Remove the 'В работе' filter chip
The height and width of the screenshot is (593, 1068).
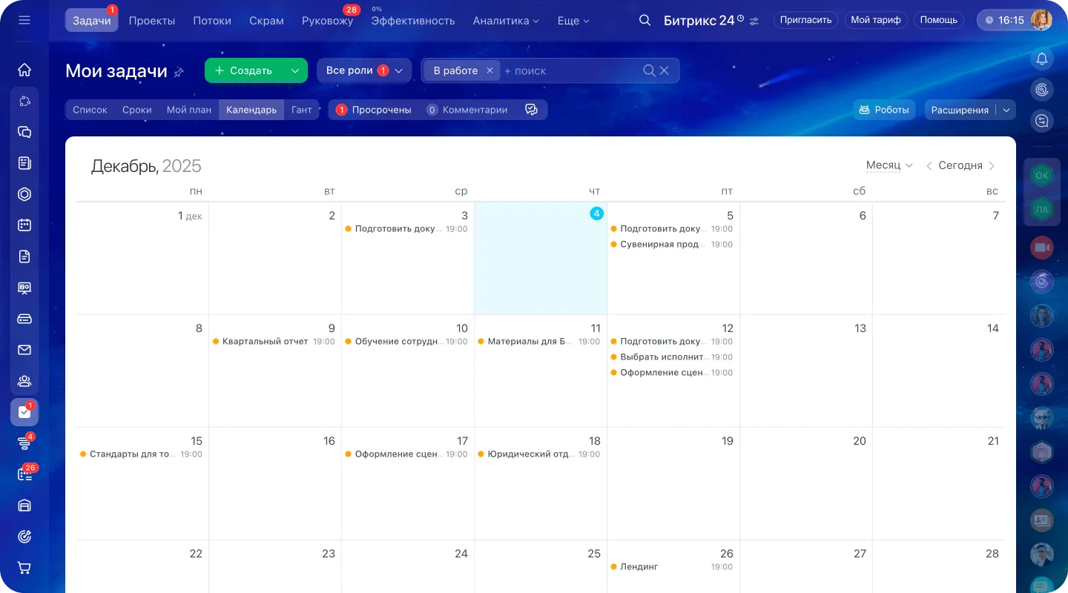click(489, 70)
